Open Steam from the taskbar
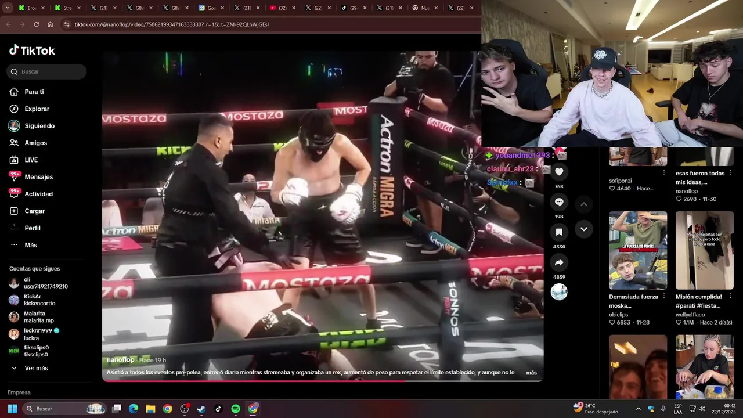This screenshot has height=418, width=743. click(x=201, y=409)
